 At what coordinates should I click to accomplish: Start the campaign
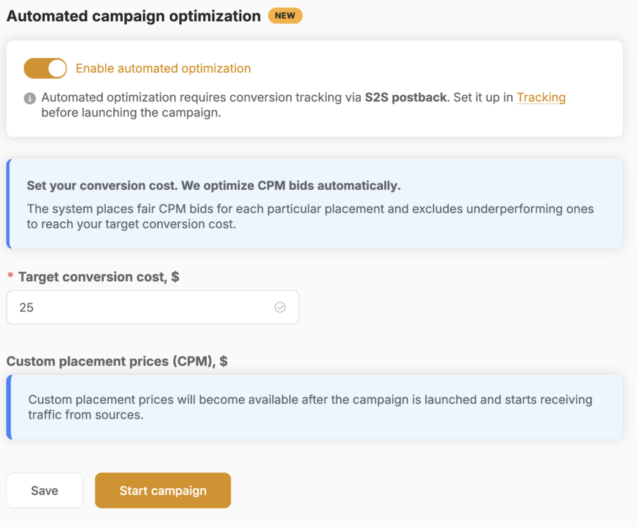[163, 490]
